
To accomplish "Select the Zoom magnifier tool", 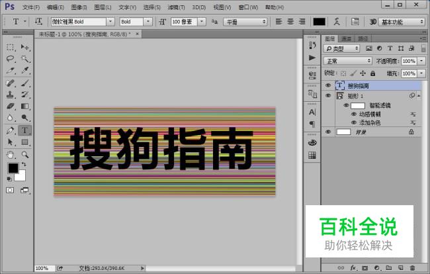I will click(x=25, y=154).
